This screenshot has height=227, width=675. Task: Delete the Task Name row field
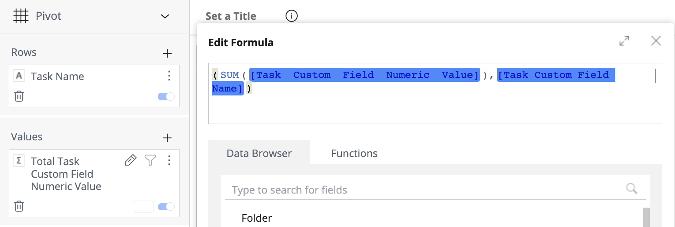point(19,96)
